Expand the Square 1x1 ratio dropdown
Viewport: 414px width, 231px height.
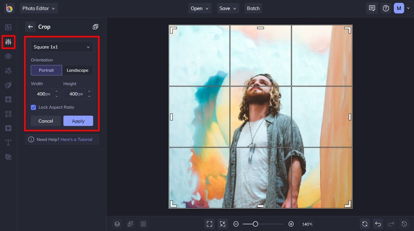tap(61, 47)
